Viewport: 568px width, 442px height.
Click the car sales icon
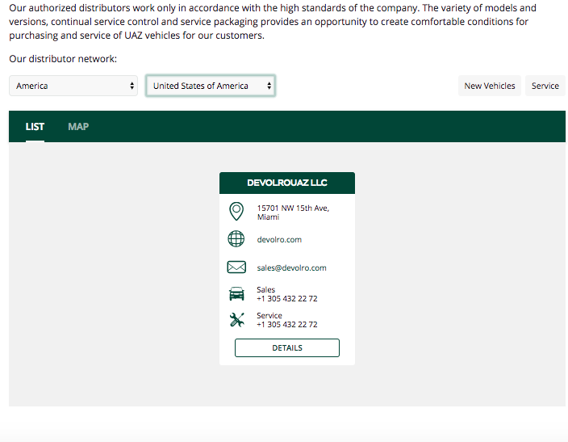[236, 294]
